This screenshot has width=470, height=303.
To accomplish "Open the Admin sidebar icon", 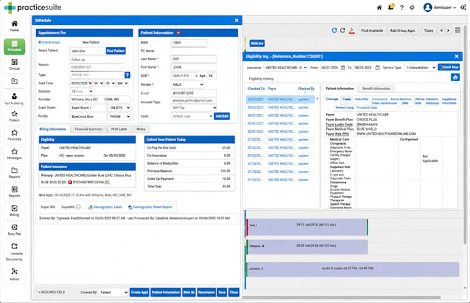I will click(15, 275).
